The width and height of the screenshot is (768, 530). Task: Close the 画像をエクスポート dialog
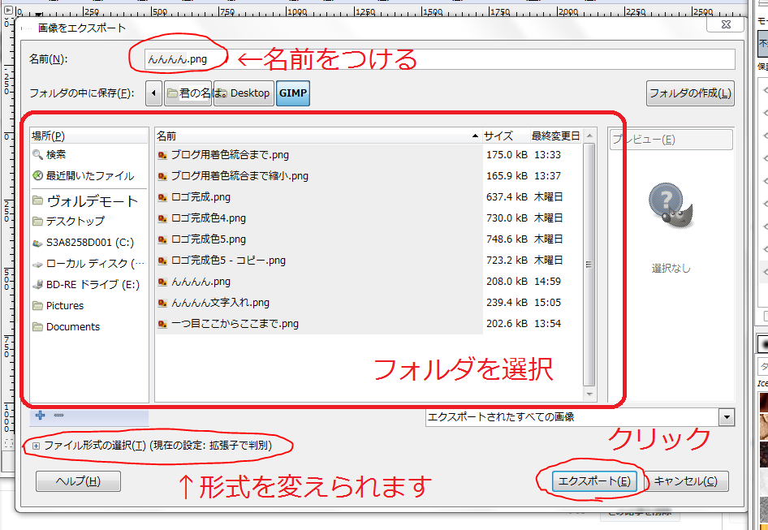pos(727,24)
